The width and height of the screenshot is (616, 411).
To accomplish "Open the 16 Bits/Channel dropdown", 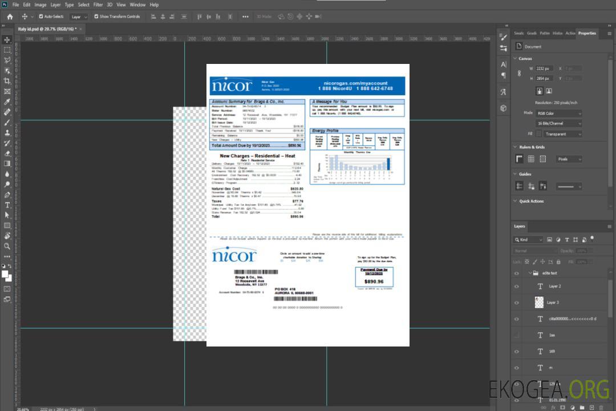I will pos(559,123).
